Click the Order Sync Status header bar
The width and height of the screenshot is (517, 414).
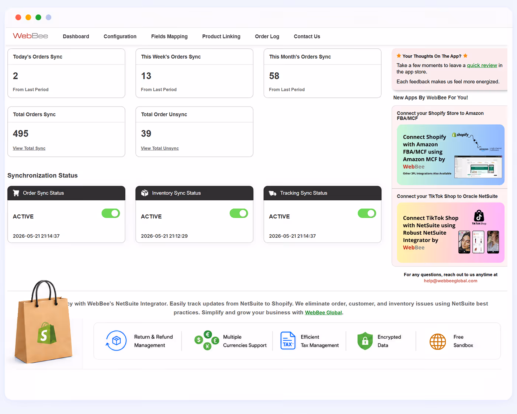(66, 193)
